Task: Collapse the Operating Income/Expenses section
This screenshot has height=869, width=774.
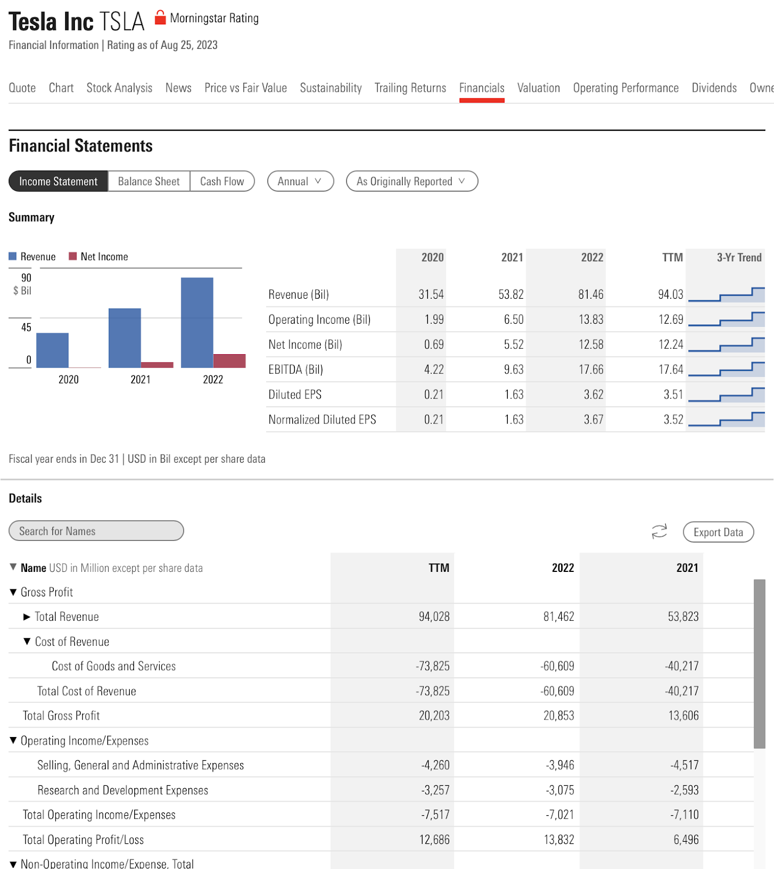Action: point(13,741)
